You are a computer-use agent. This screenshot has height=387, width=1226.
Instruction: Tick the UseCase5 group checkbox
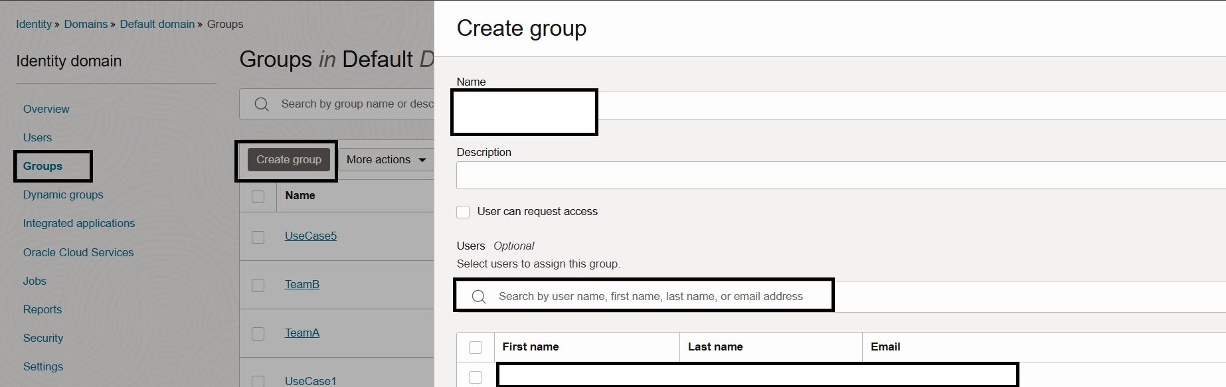(258, 237)
